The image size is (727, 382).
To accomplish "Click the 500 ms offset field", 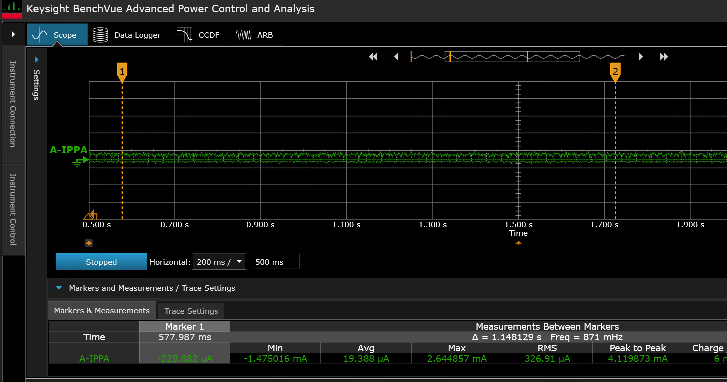I will coord(275,262).
